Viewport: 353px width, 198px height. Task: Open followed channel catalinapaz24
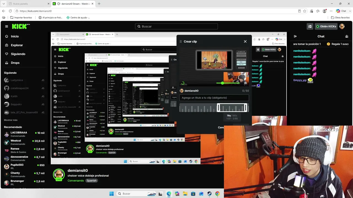[24, 88]
